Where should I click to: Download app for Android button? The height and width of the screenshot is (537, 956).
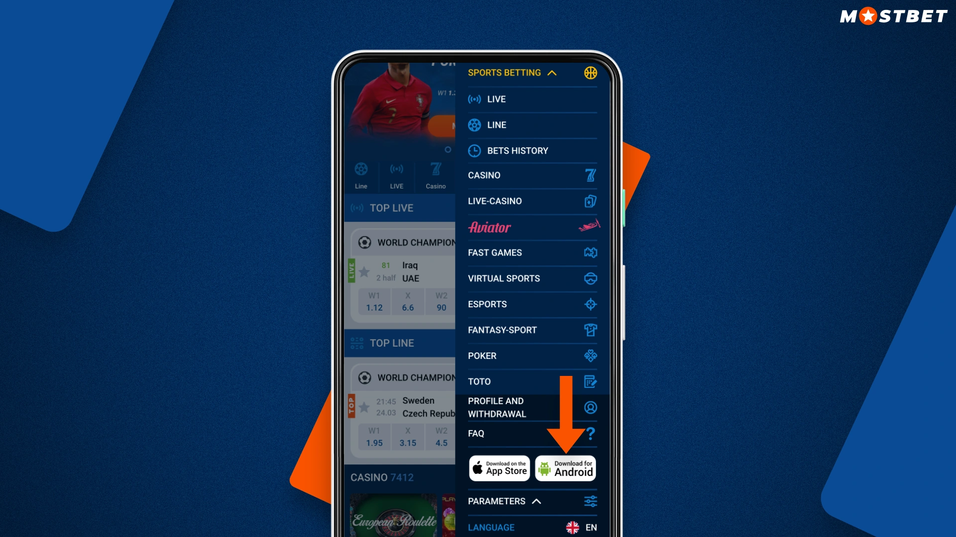[x=565, y=467]
